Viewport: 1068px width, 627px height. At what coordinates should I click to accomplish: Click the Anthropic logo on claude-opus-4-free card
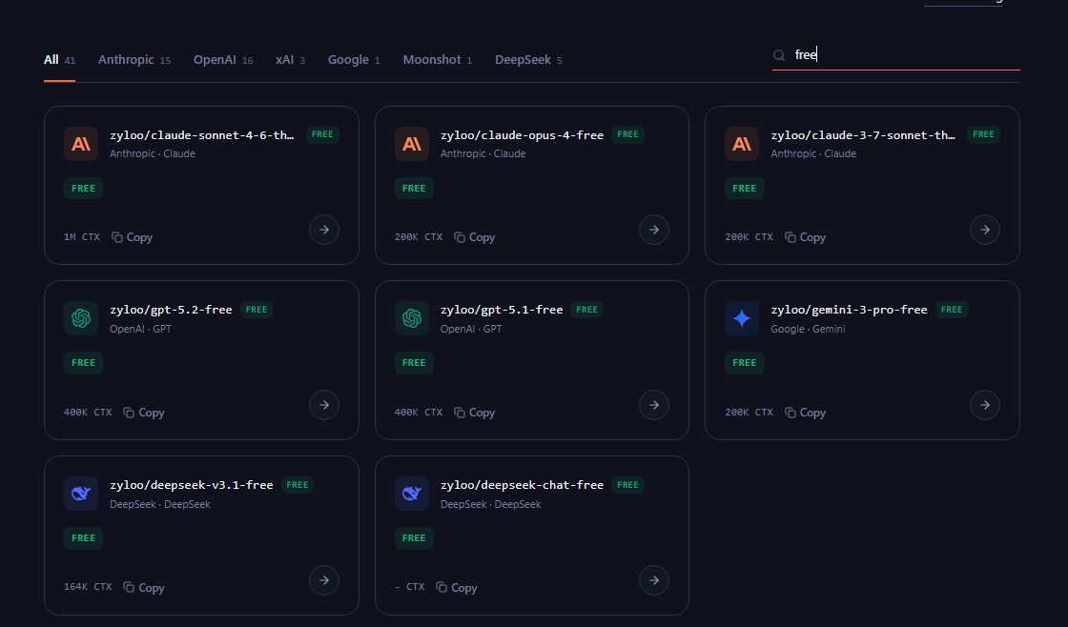click(x=411, y=144)
